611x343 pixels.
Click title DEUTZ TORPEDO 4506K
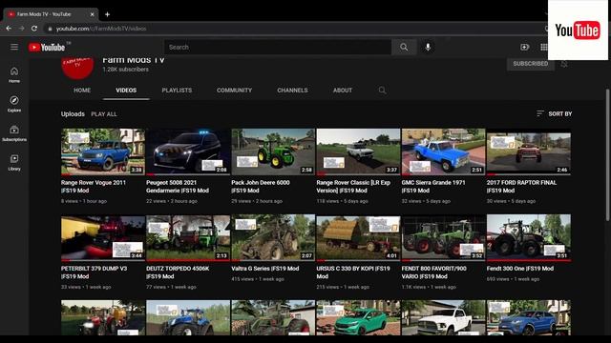pyautogui.click(x=178, y=272)
